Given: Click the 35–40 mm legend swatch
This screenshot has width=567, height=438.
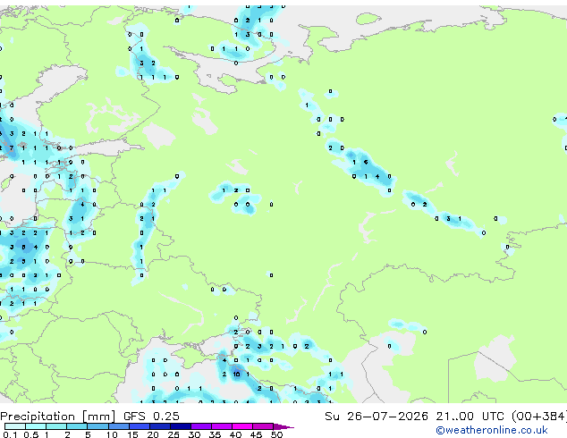Looking at the screenshot, I should [221, 426].
